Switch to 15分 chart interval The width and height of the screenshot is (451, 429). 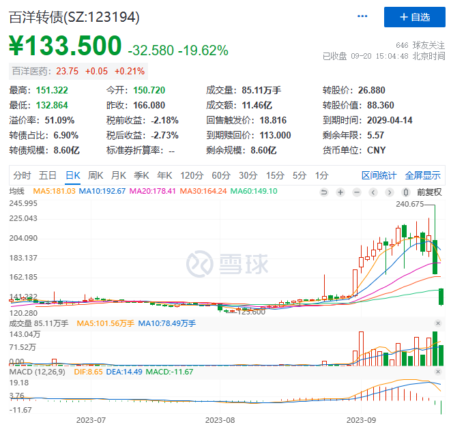[275, 175]
